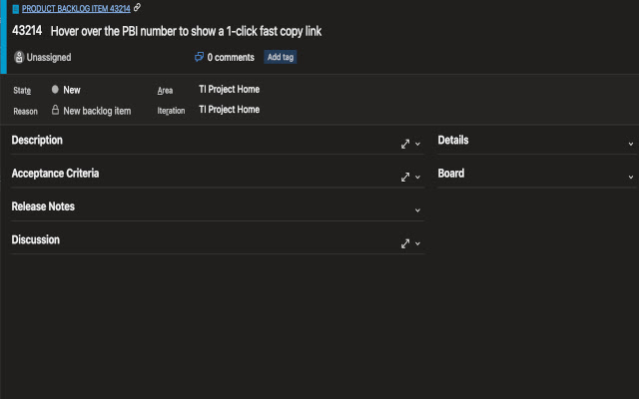The width and height of the screenshot is (639, 399).
Task: Collapse the Discussion section chevron
Action: 417,243
